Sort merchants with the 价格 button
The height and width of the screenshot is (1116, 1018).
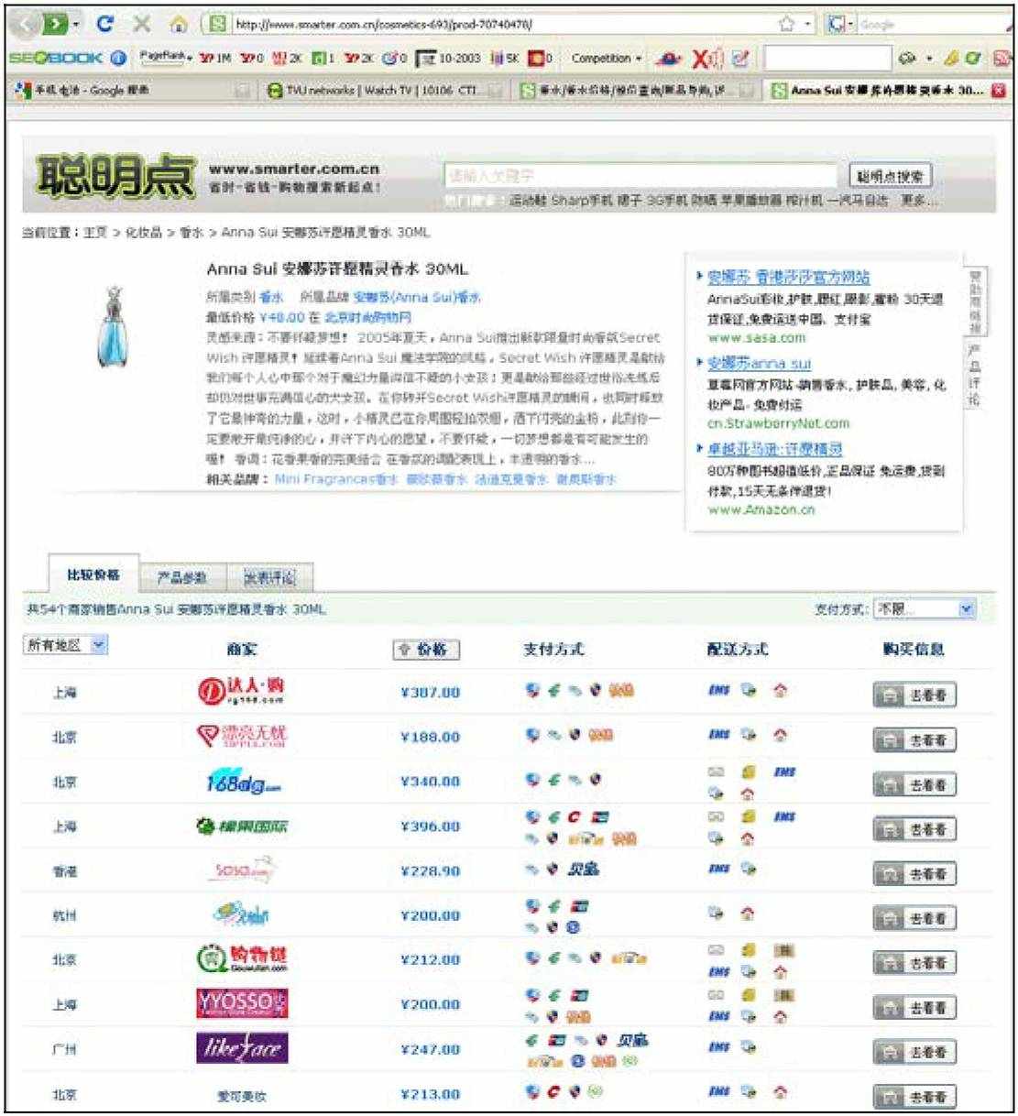coord(426,649)
